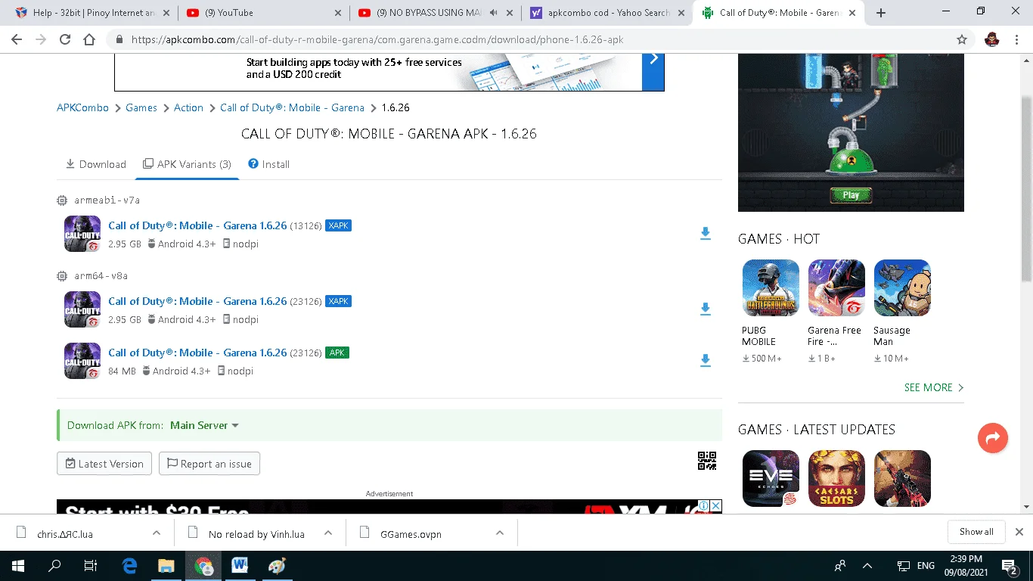Open the Action breadcrumb link
This screenshot has height=581, width=1033.
tap(188, 107)
